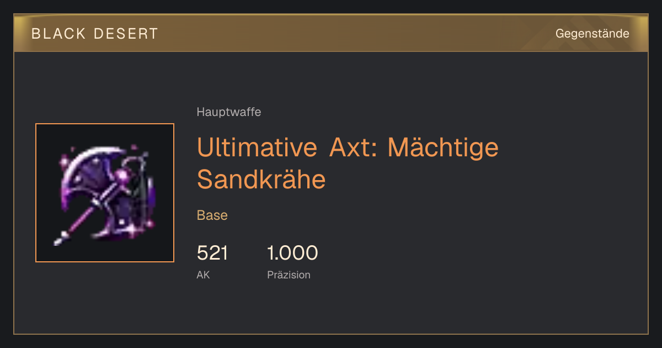Select the Base enhancement label

click(x=212, y=215)
